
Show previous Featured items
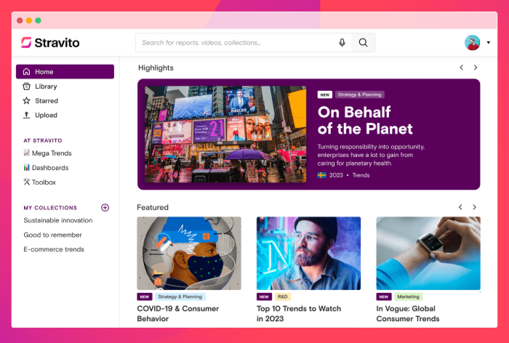pos(460,207)
